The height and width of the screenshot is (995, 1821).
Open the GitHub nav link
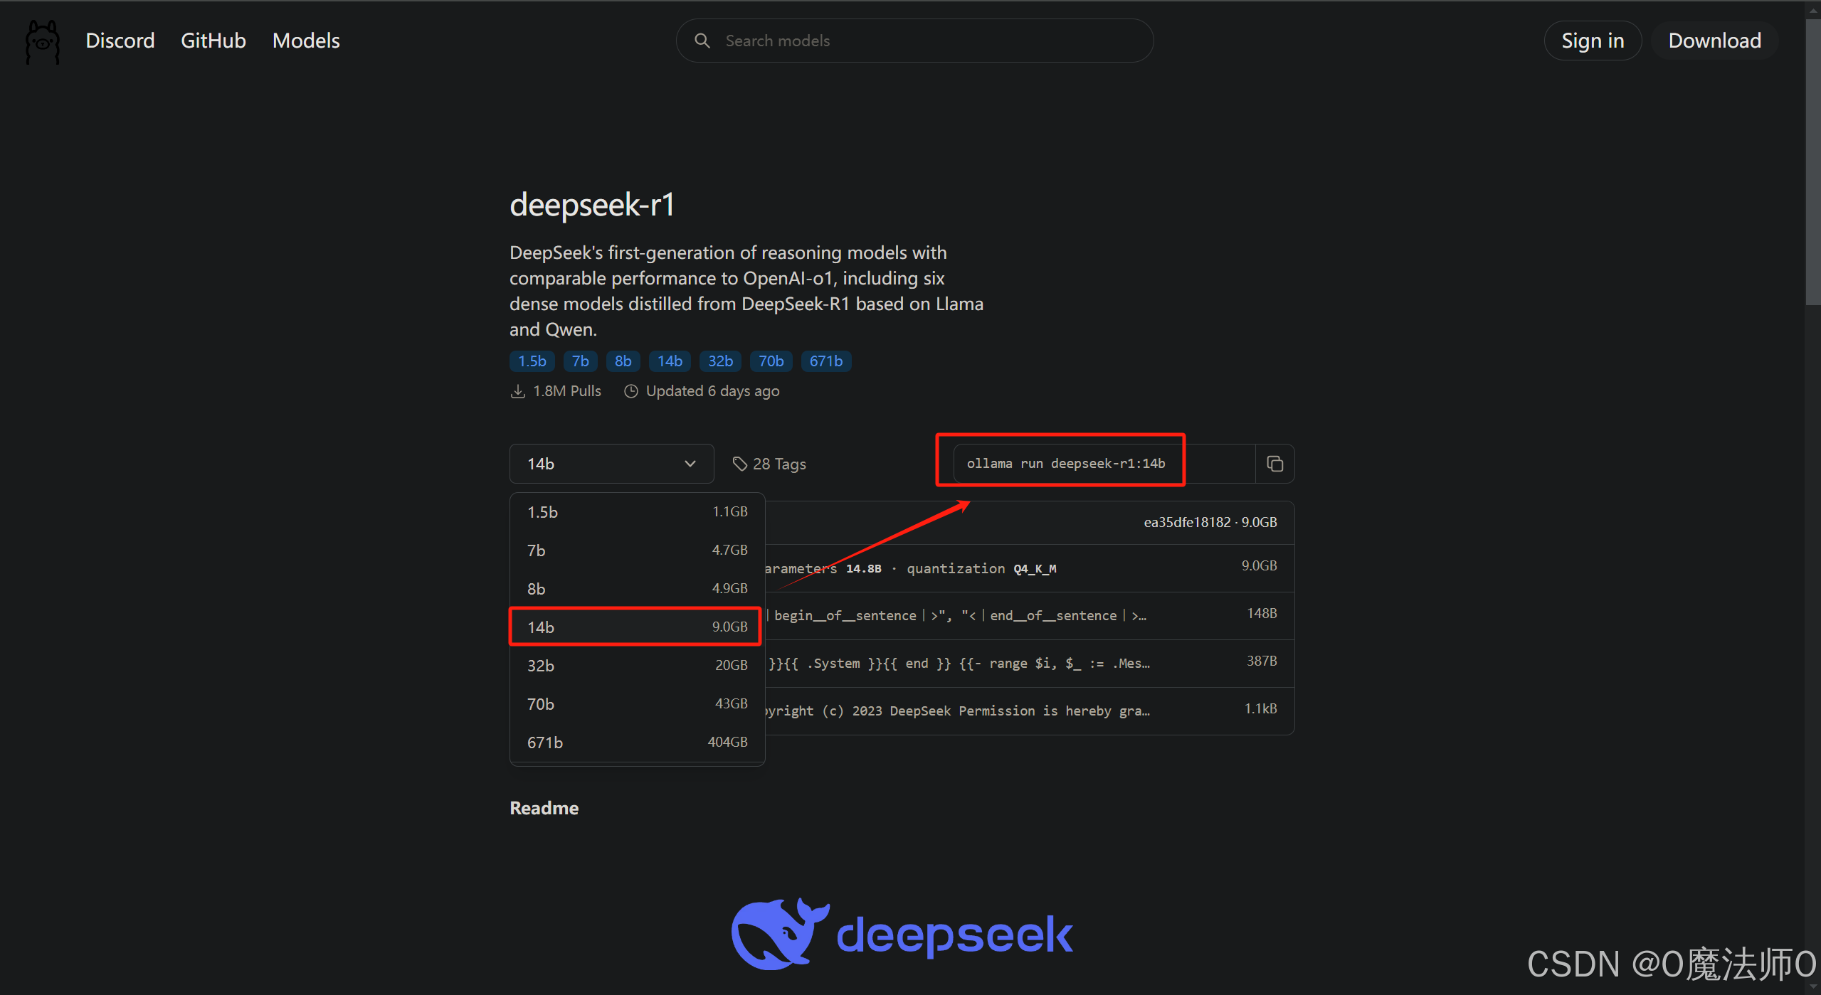(213, 41)
